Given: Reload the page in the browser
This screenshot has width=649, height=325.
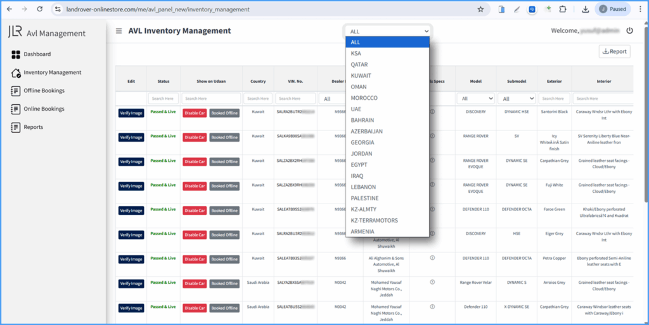Looking at the screenshot, I should click(x=40, y=9).
